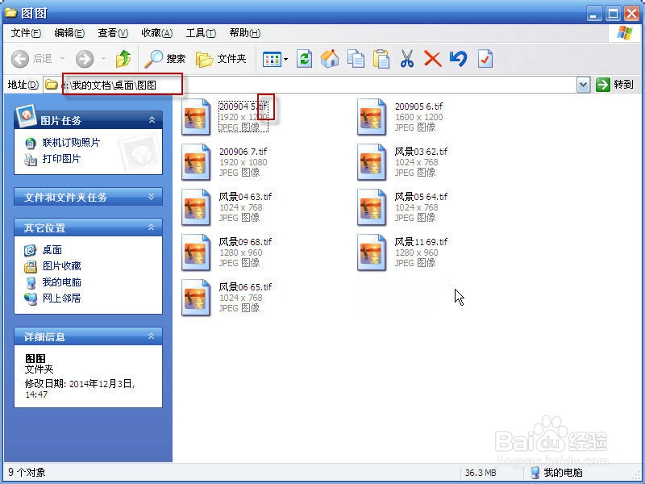The height and width of the screenshot is (484, 645).
Task: Click the Home house icon
Action: tap(330, 58)
